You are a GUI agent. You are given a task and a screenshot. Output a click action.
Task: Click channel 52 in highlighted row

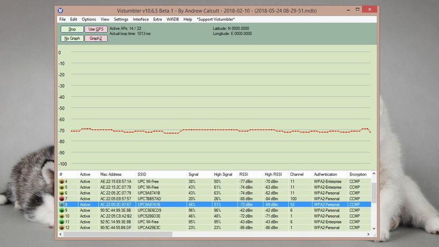coord(292,204)
